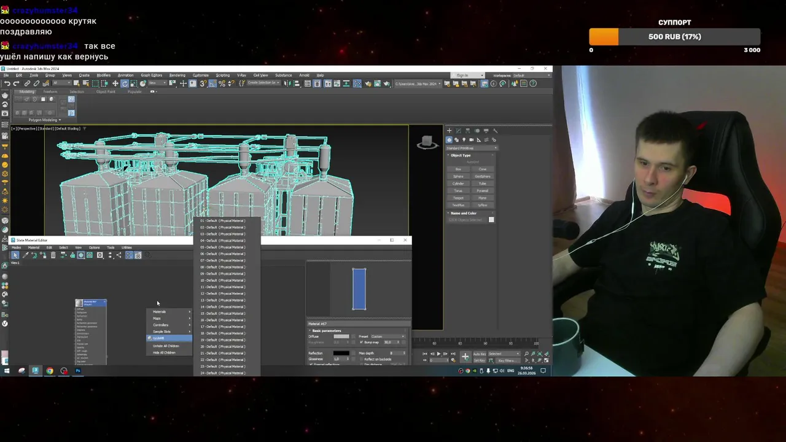786x442 pixels.
Task: Click the tyFlow object type button
Action: tap(483, 205)
